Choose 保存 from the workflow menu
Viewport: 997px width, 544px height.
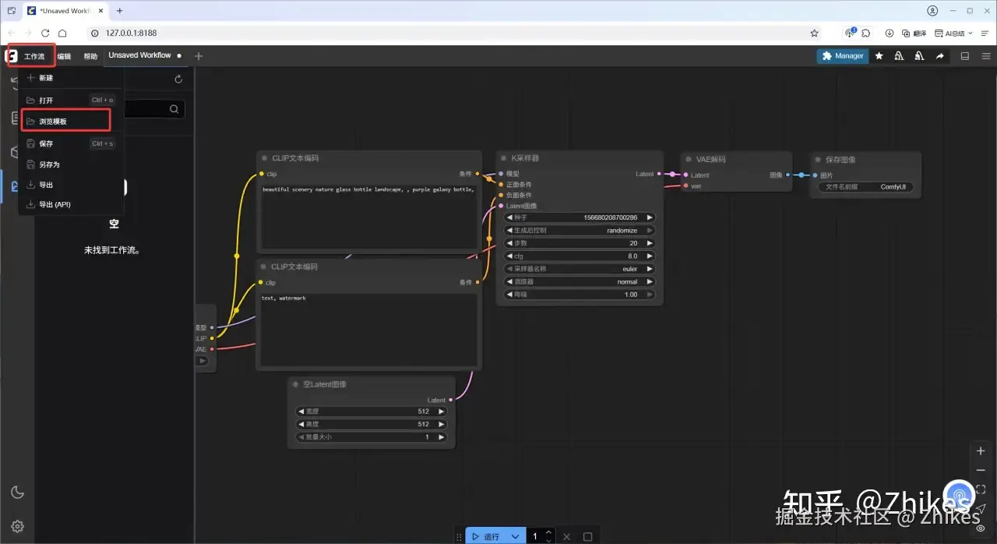point(70,143)
